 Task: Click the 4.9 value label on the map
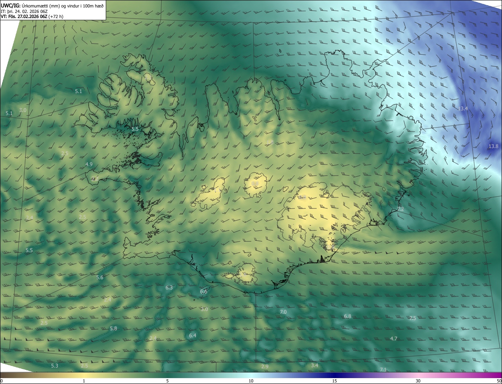(89, 164)
